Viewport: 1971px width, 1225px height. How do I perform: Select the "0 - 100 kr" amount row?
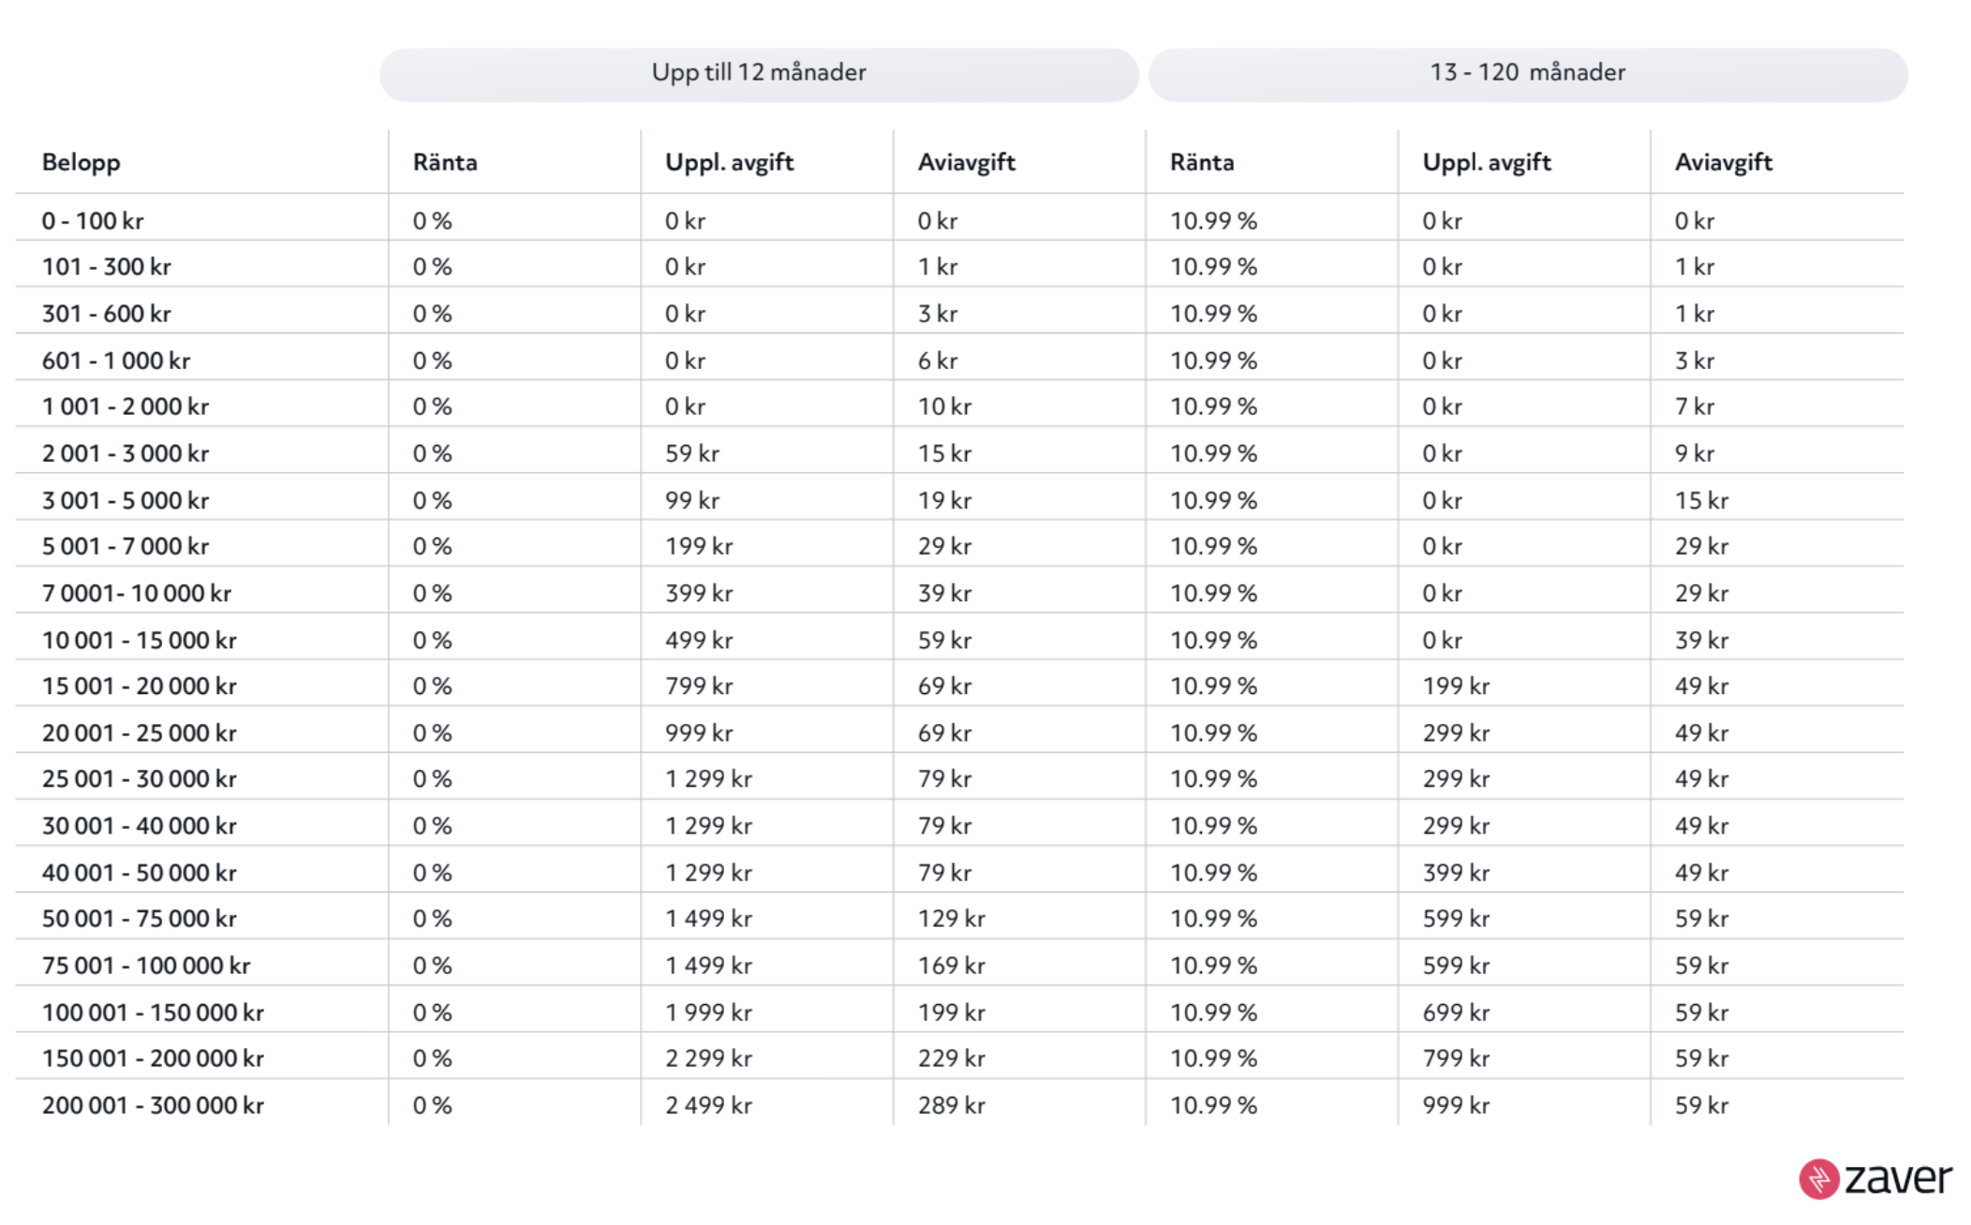pyautogui.click(x=93, y=222)
